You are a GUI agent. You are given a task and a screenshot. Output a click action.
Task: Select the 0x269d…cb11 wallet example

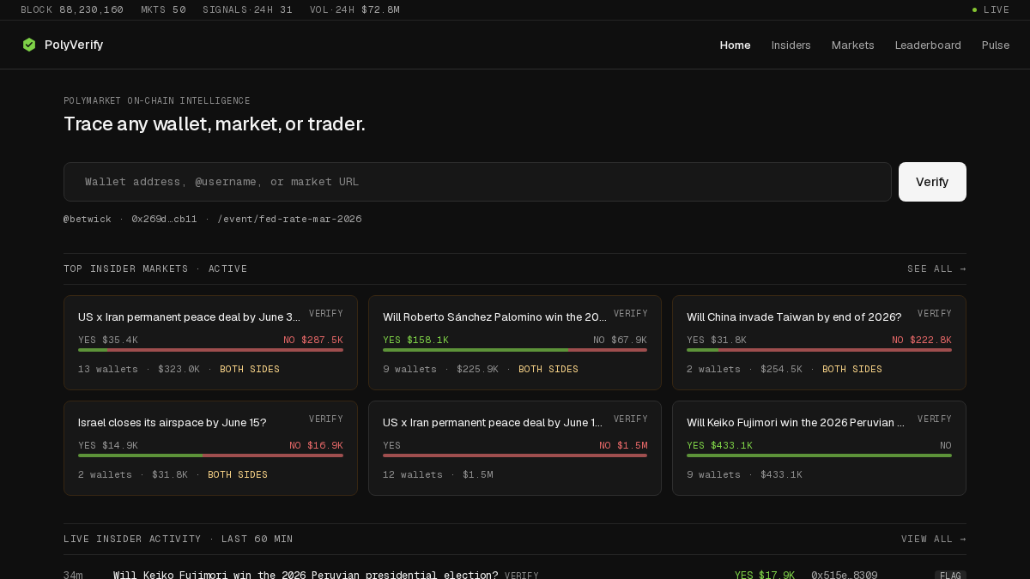(x=164, y=219)
